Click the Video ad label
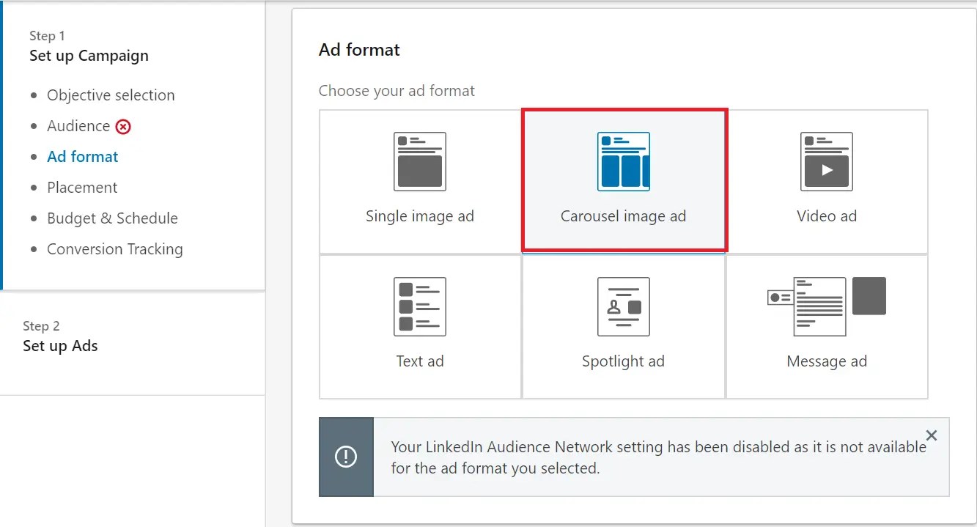The width and height of the screenshot is (977, 527). click(x=827, y=216)
